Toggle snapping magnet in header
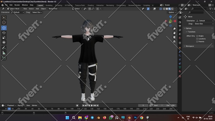The image size is (215, 121). pyautogui.click(x=89, y=9)
